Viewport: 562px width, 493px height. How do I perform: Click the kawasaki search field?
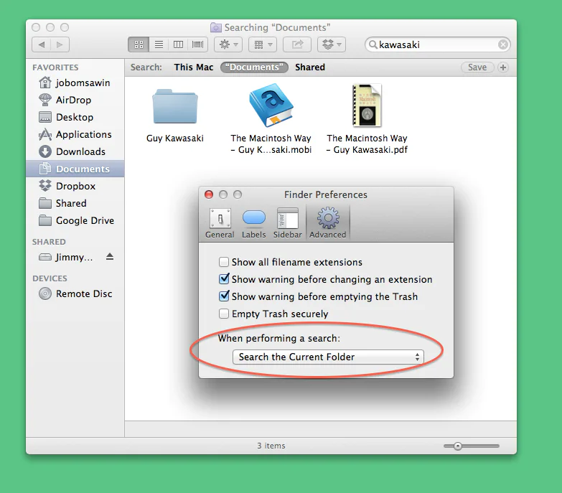click(x=437, y=44)
